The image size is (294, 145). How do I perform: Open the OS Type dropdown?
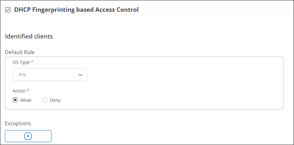coord(50,74)
